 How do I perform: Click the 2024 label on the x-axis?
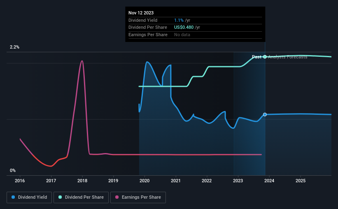(269, 181)
